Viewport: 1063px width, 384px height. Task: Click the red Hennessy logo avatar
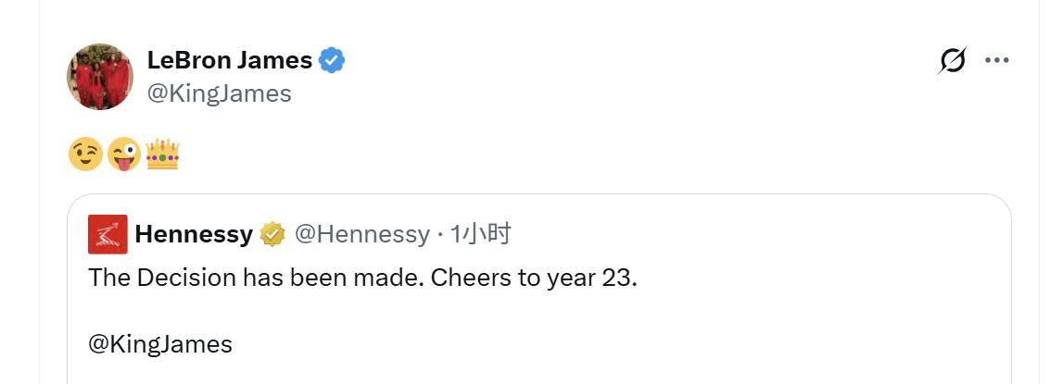click(108, 234)
